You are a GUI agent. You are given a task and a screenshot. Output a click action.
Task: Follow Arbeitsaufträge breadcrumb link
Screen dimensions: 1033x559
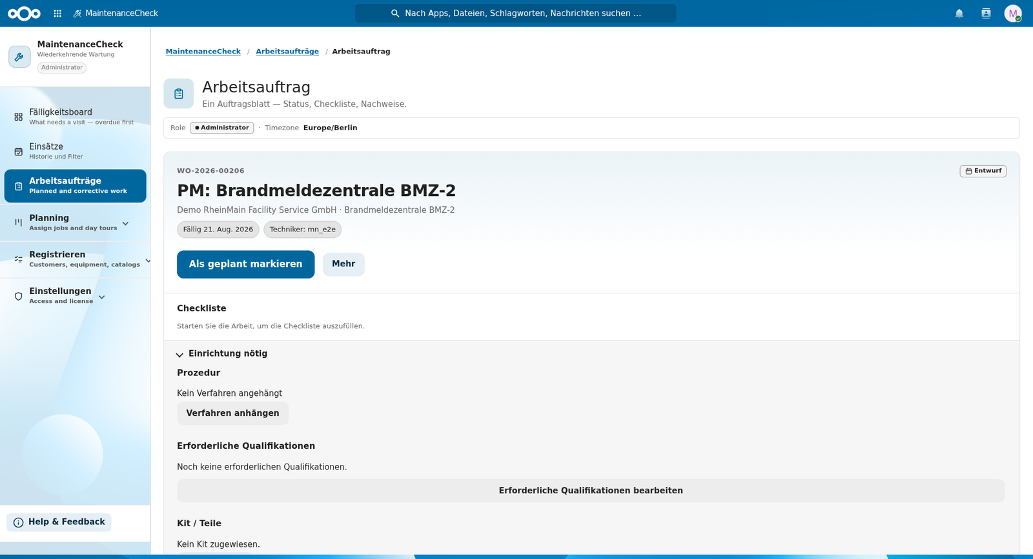click(x=287, y=52)
